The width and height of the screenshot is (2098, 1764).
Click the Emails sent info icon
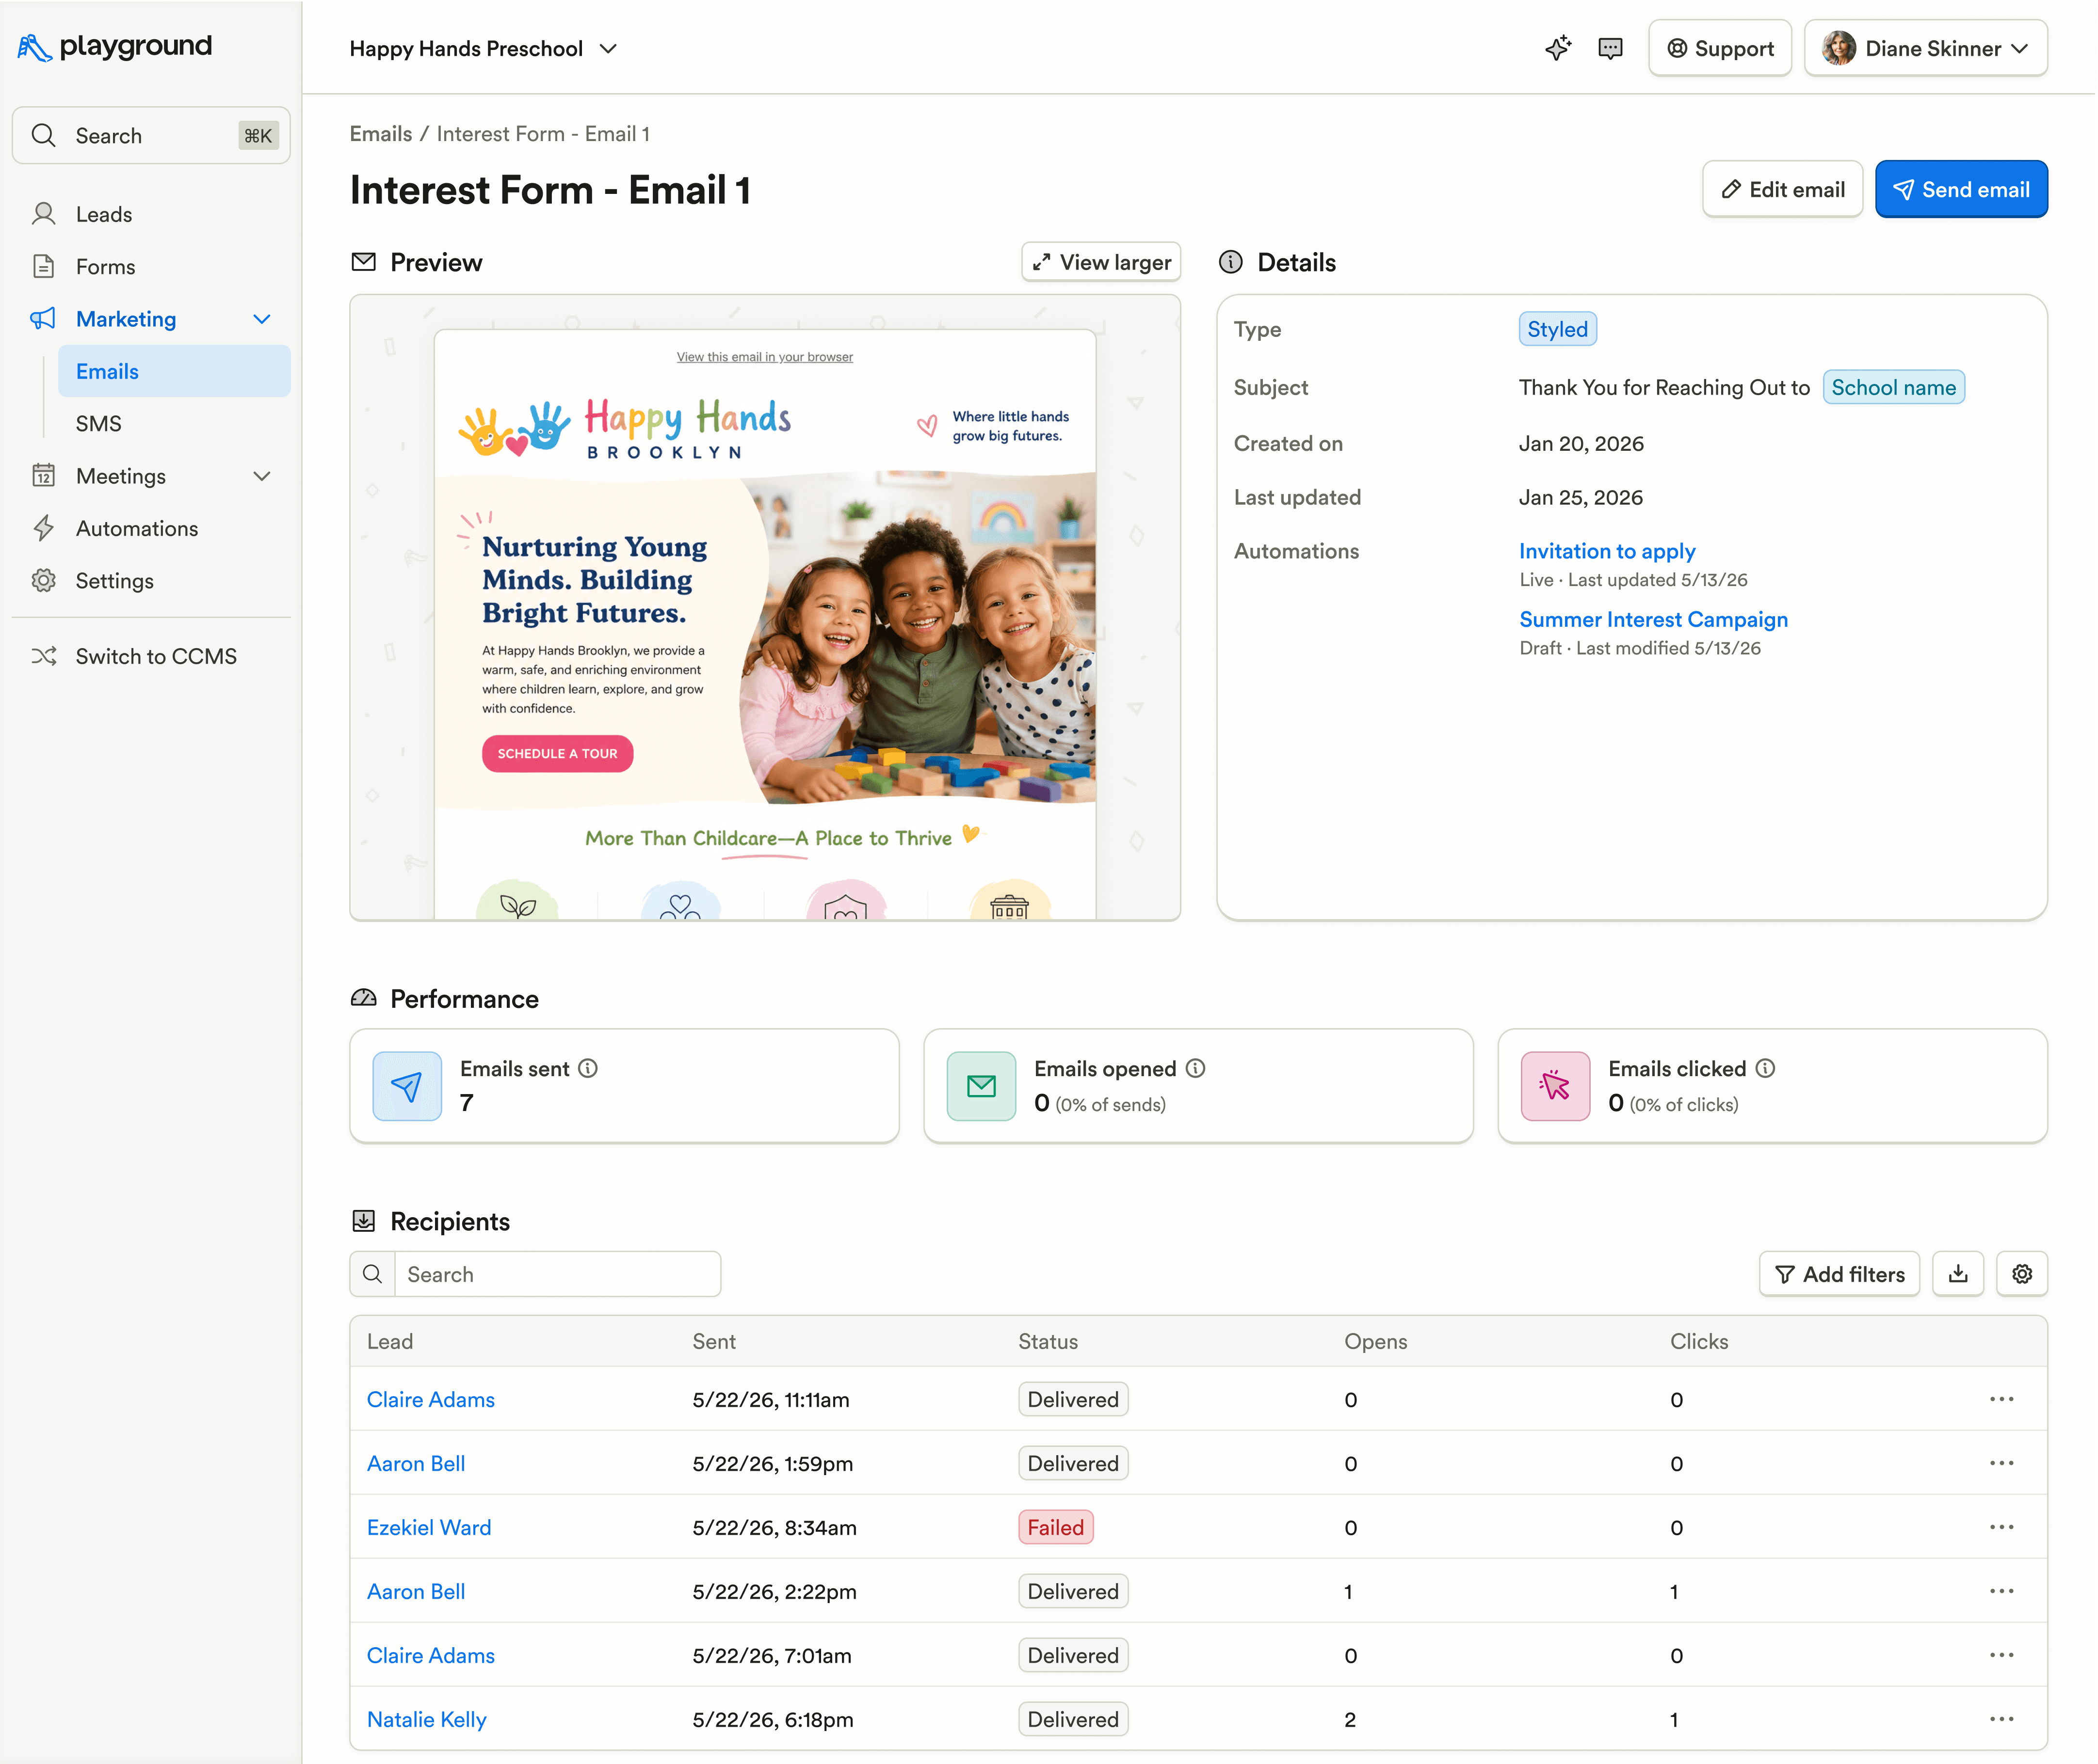tap(588, 1068)
